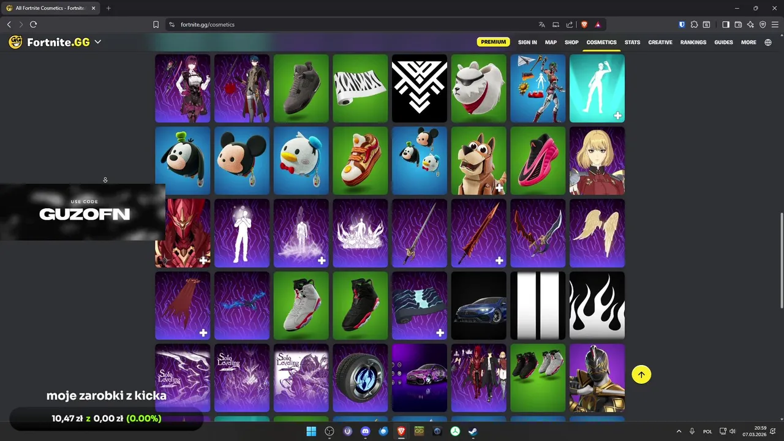The image size is (784, 441).
Task: Open the Brave wallet icon
Action: pyautogui.click(x=738, y=24)
